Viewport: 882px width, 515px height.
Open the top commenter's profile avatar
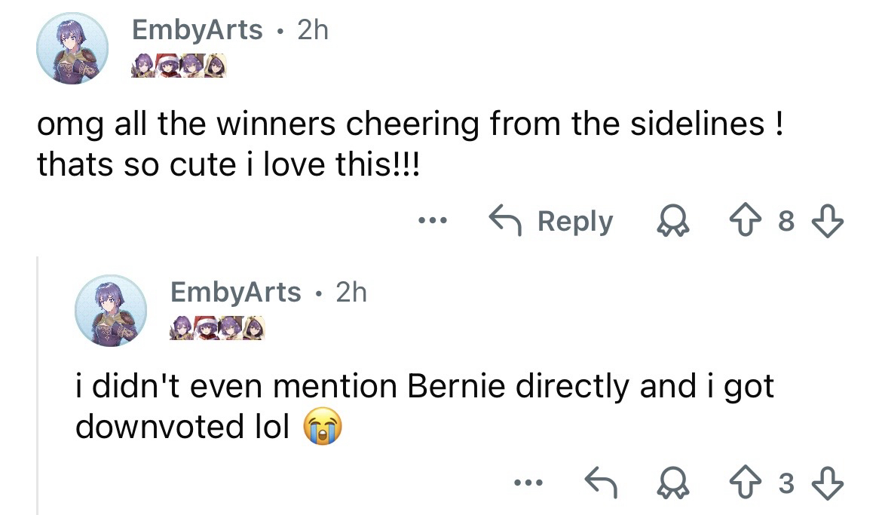72,48
